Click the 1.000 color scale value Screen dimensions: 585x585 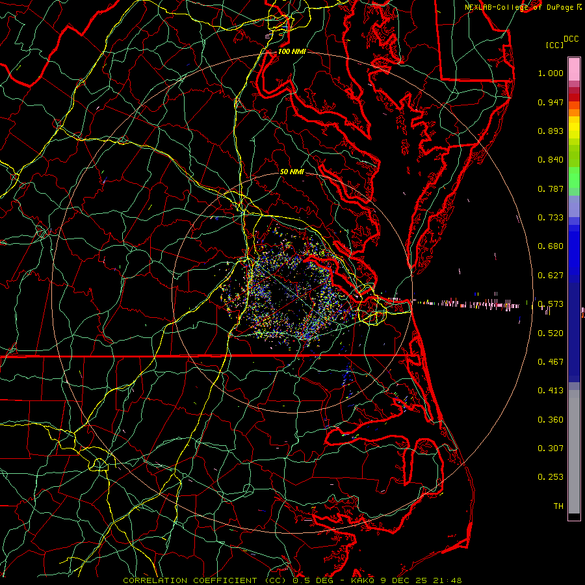[x=551, y=73]
